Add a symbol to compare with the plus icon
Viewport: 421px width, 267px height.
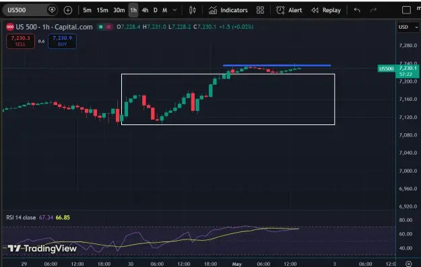pos(68,11)
